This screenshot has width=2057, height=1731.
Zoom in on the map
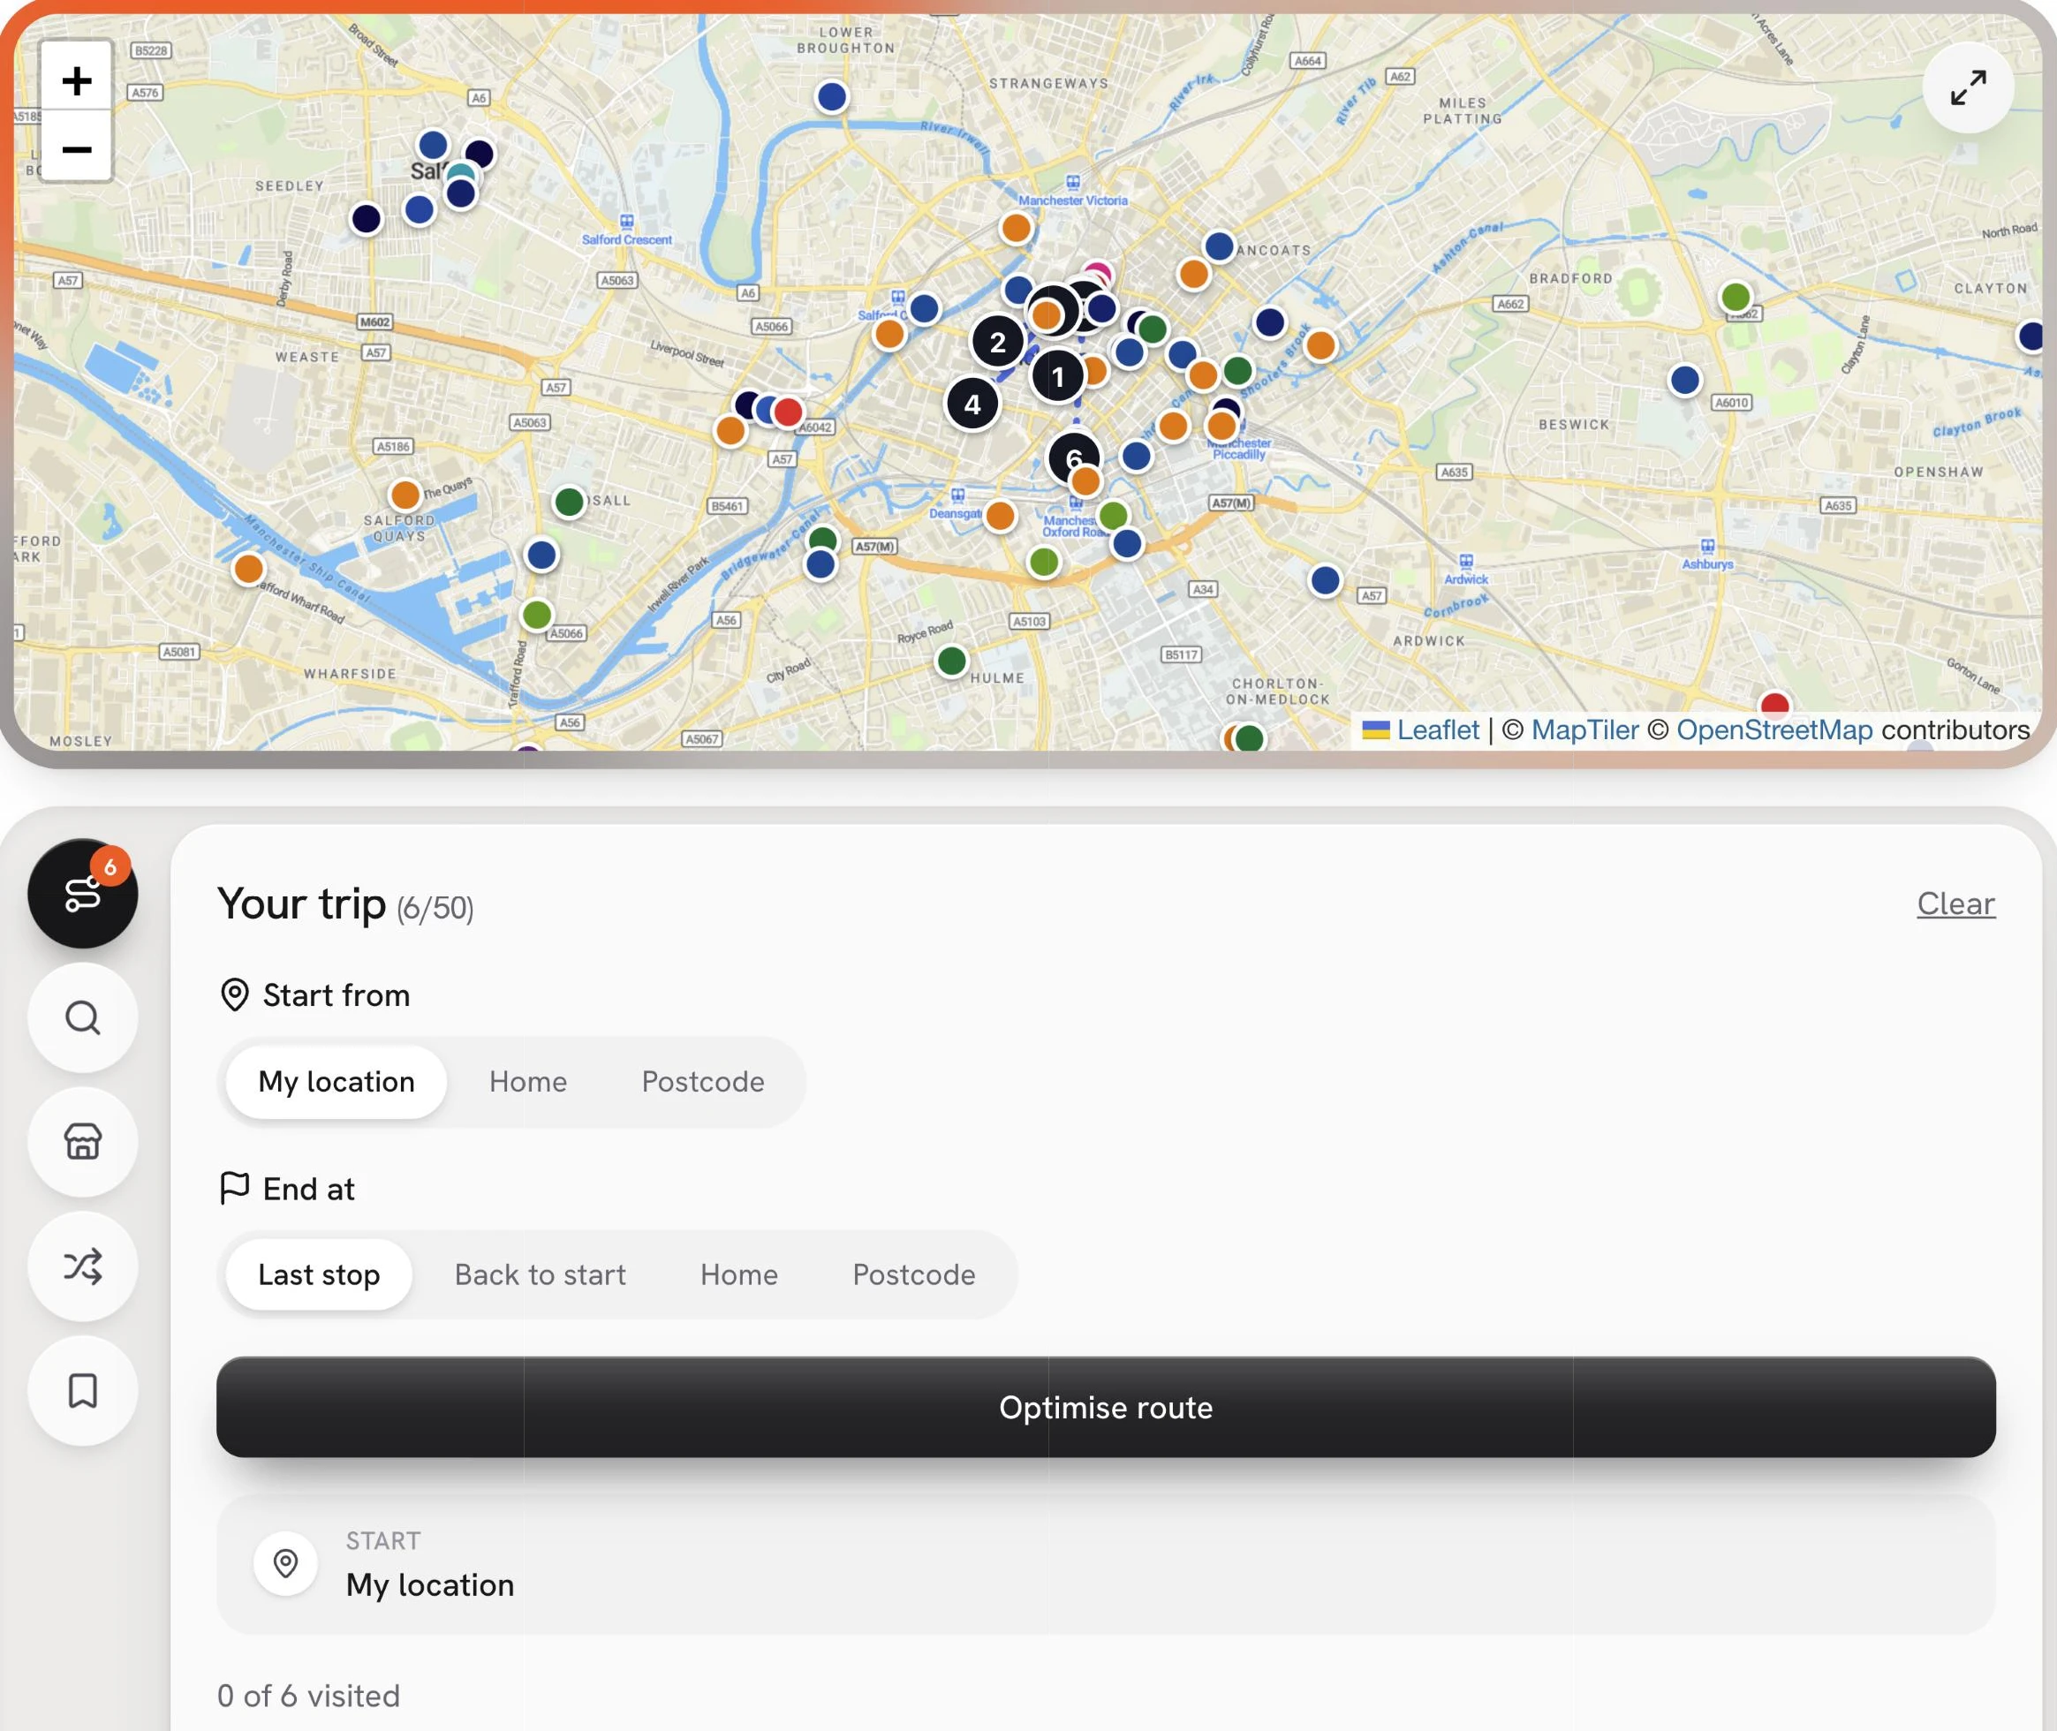(x=77, y=79)
